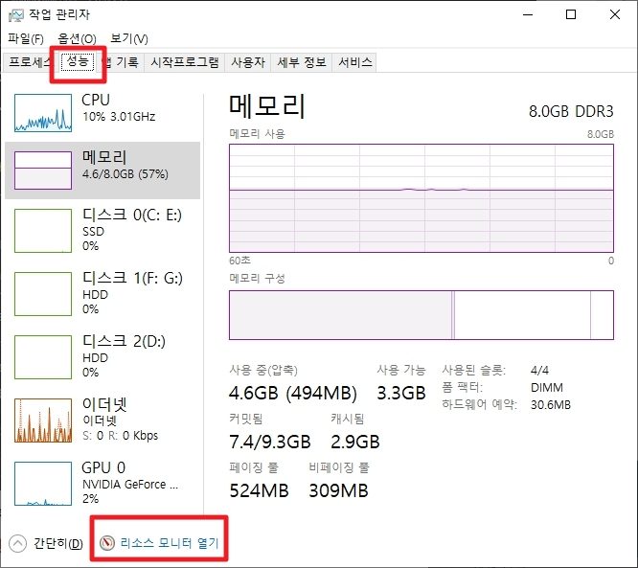638x568 pixels.
Task: Switch to the 프로세스 tab
Action: 29,62
